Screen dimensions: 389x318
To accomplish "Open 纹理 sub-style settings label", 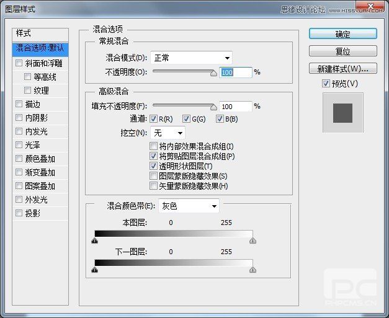I will 41,91.
